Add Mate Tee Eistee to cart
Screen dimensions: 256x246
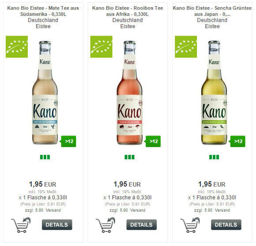point(21,225)
